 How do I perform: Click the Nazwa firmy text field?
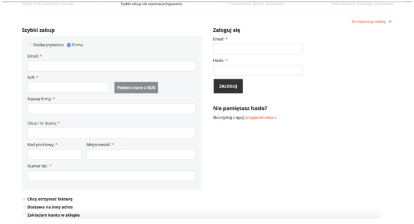pos(111,109)
